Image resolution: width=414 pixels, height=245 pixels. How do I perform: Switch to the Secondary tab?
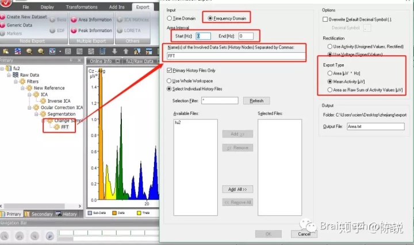point(39,214)
